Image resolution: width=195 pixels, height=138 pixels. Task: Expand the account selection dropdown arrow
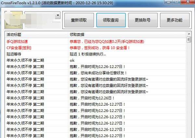coord(58,15)
